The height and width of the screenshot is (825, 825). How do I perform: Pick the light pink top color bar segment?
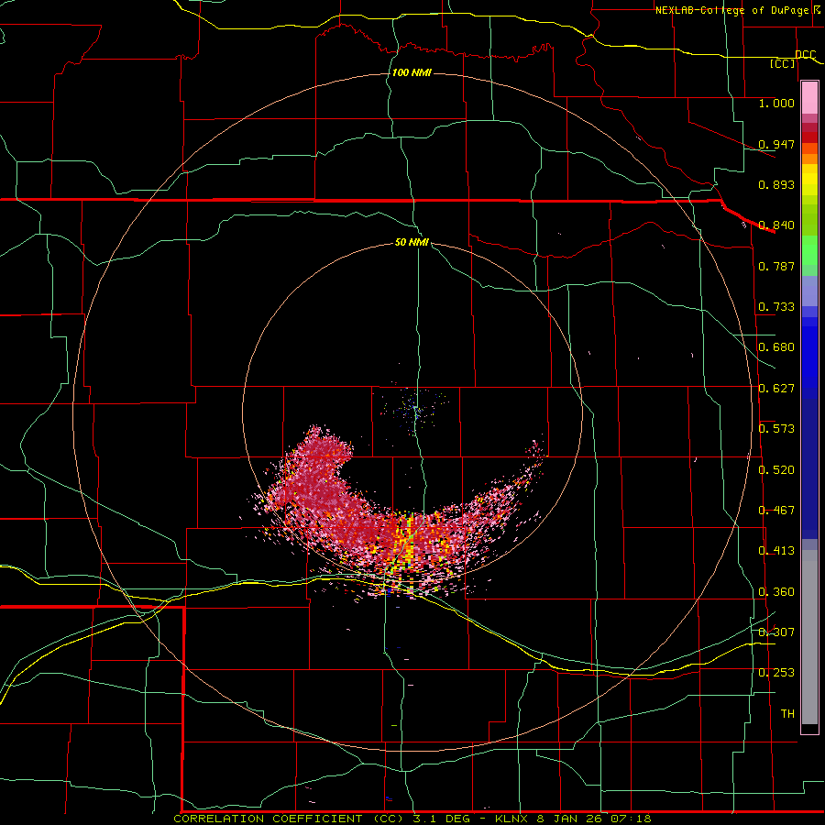(x=809, y=98)
